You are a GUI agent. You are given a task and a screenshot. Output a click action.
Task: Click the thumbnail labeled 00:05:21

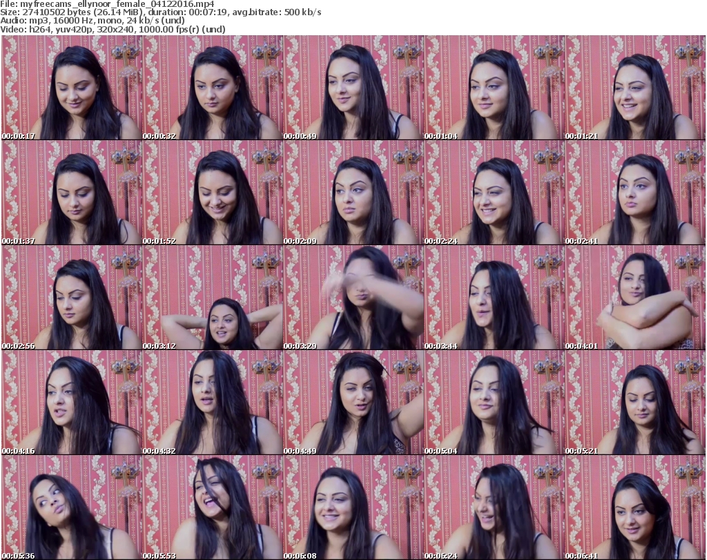[x=635, y=403]
